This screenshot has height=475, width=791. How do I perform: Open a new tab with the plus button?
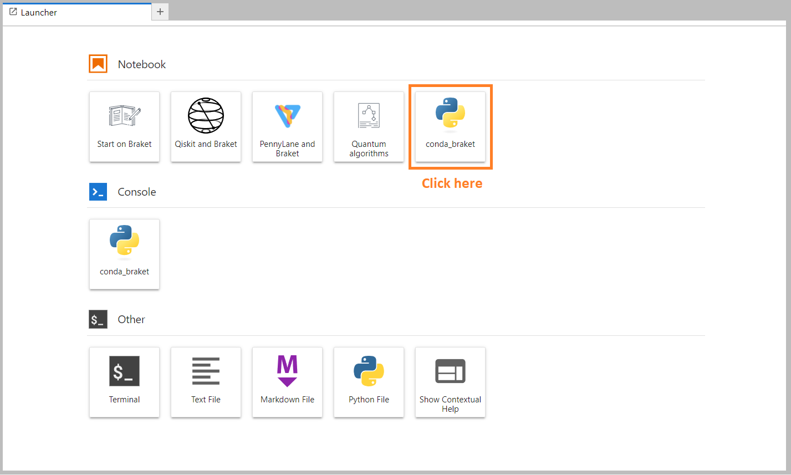[160, 12]
